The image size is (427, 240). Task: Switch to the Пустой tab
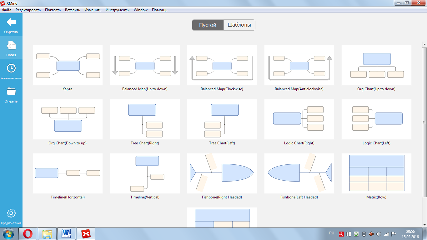tap(208, 25)
